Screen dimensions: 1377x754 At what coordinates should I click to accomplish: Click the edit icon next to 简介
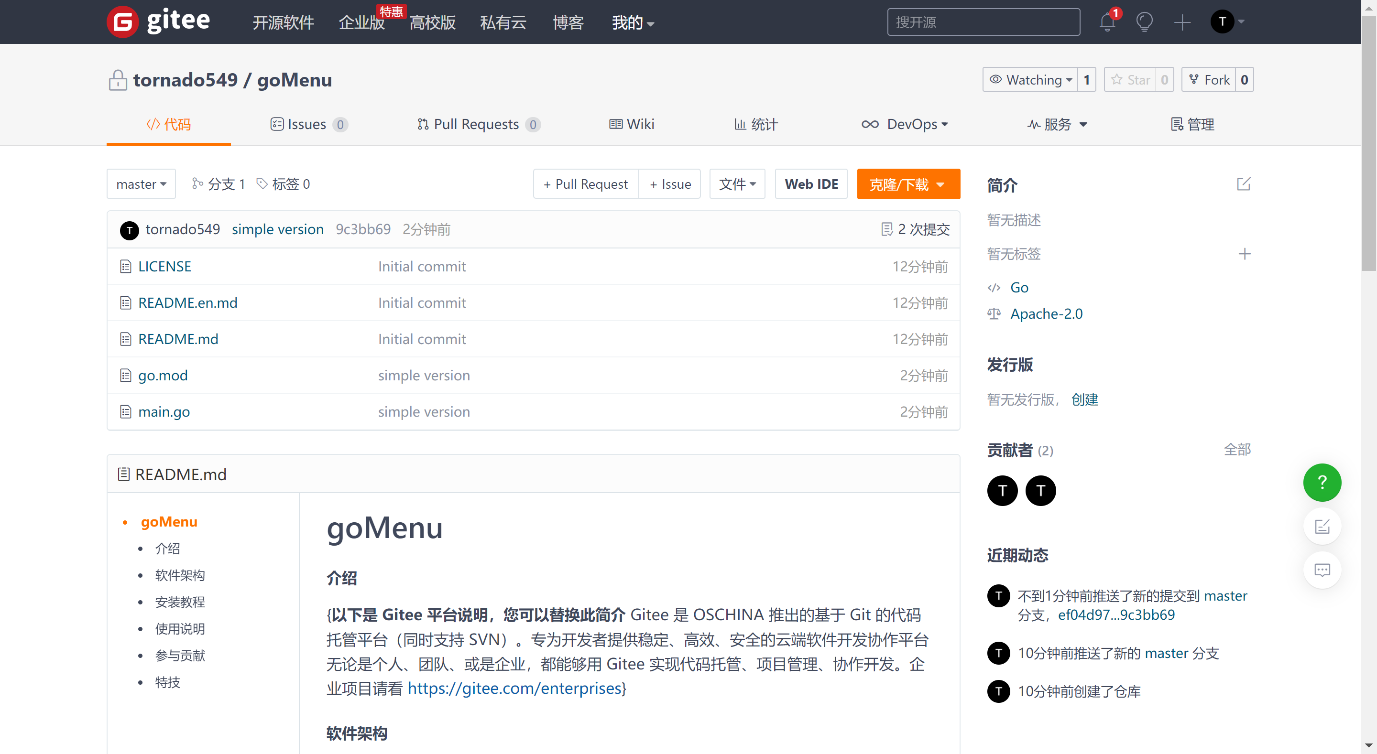coord(1244,184)
